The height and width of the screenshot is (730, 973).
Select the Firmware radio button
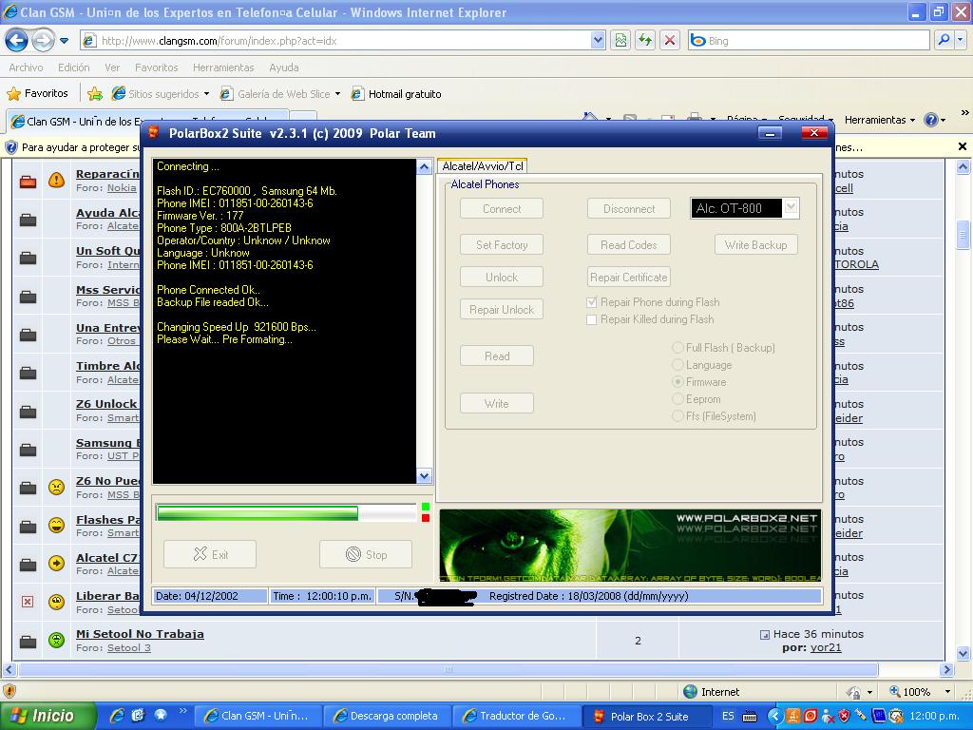pyautogui.click(x=678, y=382)
